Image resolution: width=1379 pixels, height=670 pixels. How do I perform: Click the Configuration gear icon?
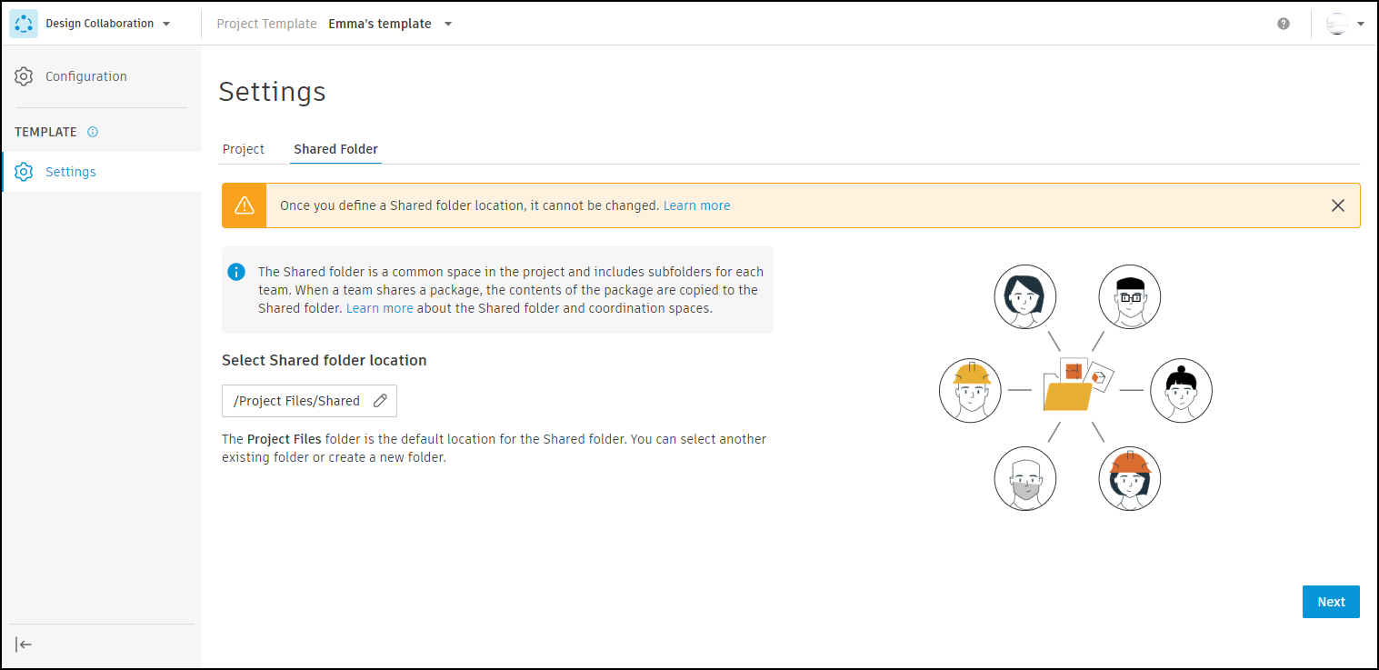click(x=25, y=76)
